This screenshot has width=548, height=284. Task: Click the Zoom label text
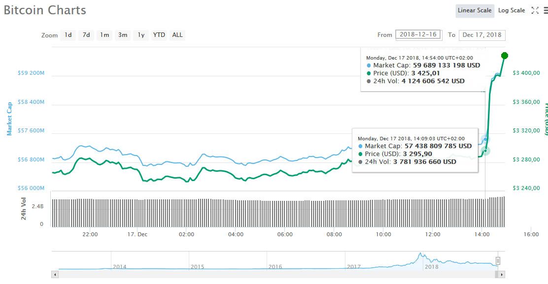49,35
